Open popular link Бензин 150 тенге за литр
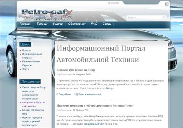 pyautogui.click(x=33, y=112)
